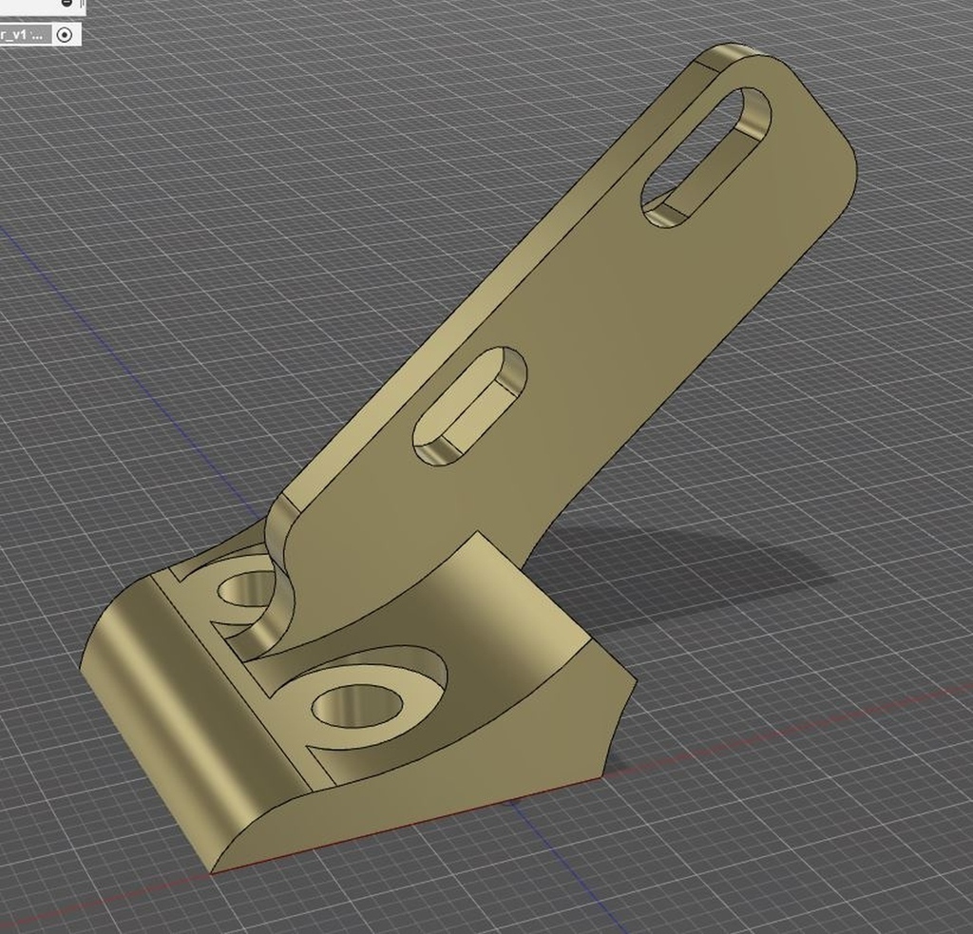Screen dimensions: 973x934
Task: Select the upper elongated slot on the bracket arm
Action: 706,157
